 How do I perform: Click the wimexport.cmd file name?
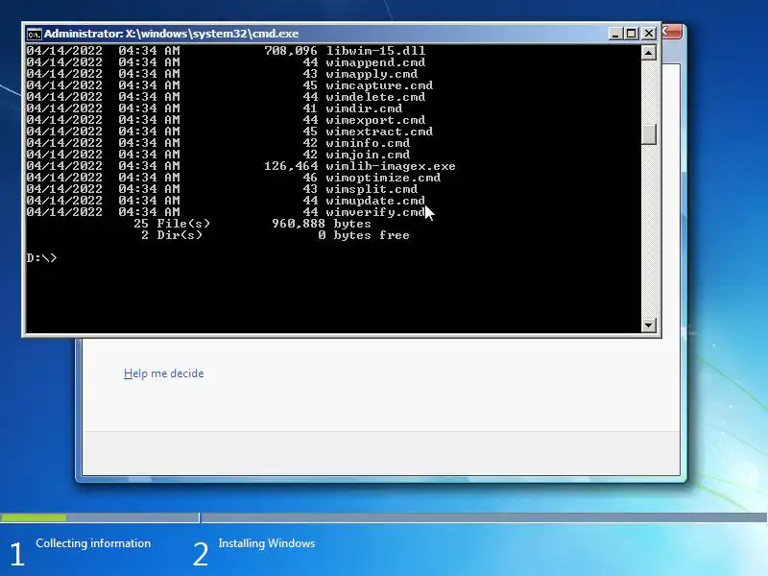(x=375, y=120)
